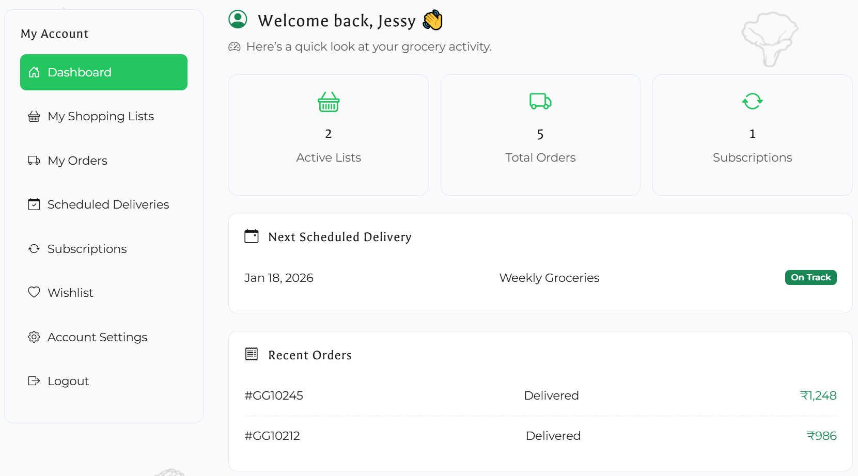Image resolution: width=858 pixels, height=476 pixels.
Task: Select the Scheduled Deliveries menu entry
Action: (108, 204)
